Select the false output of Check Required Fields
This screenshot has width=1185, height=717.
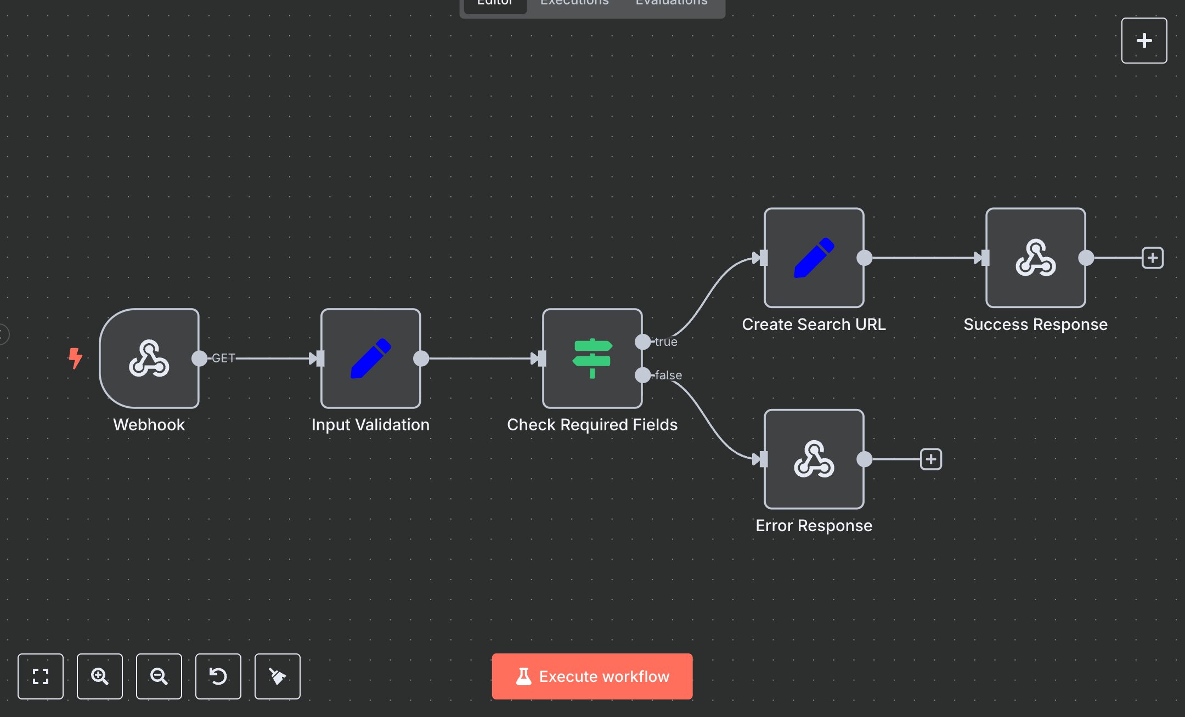click(643, 376)
